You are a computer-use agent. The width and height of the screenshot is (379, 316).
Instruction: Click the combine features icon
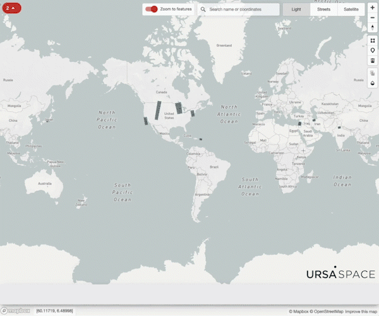373,73
